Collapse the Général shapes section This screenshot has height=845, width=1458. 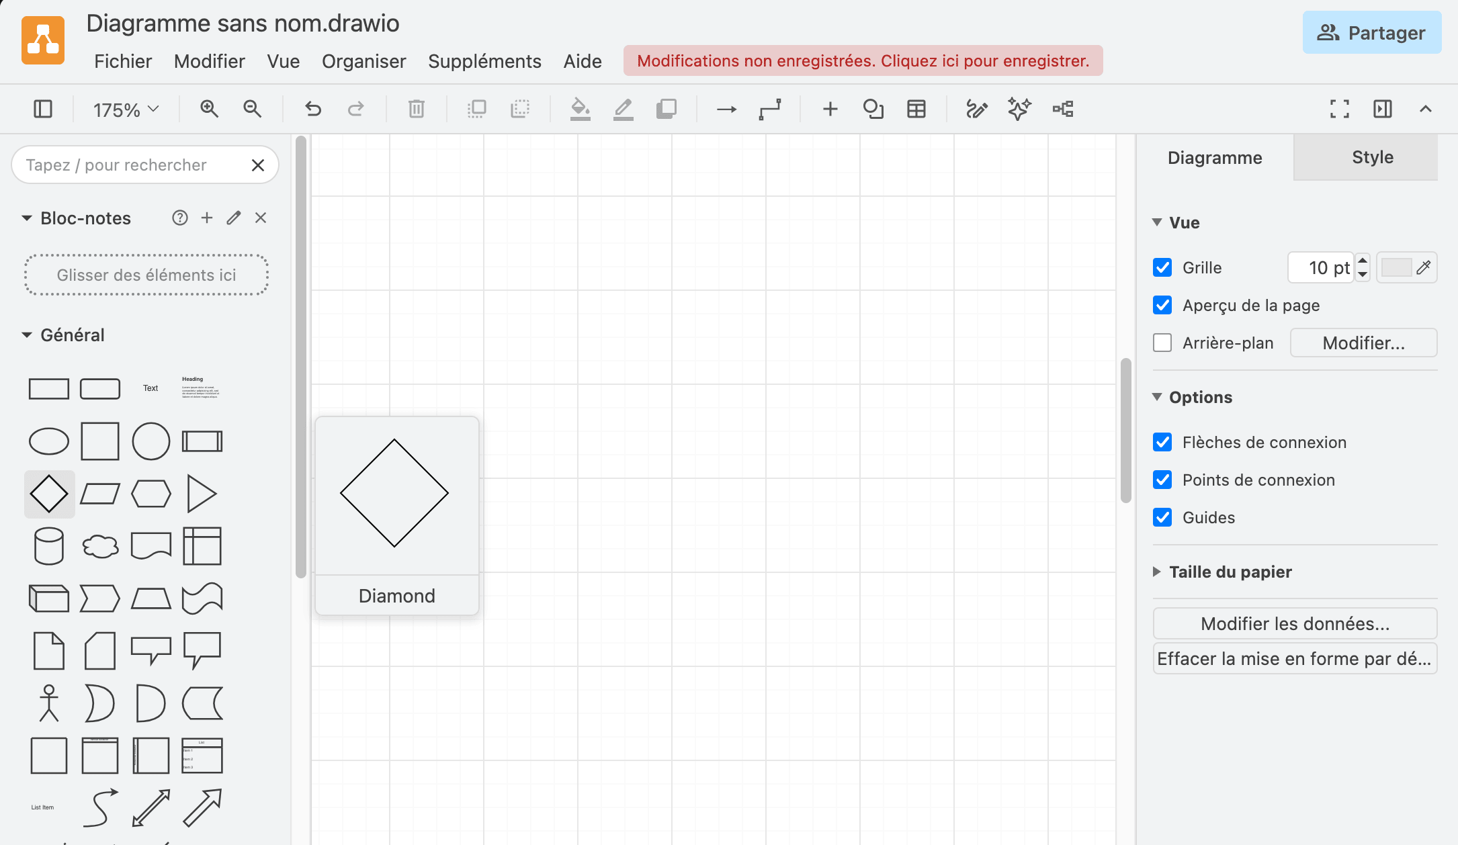27,335
